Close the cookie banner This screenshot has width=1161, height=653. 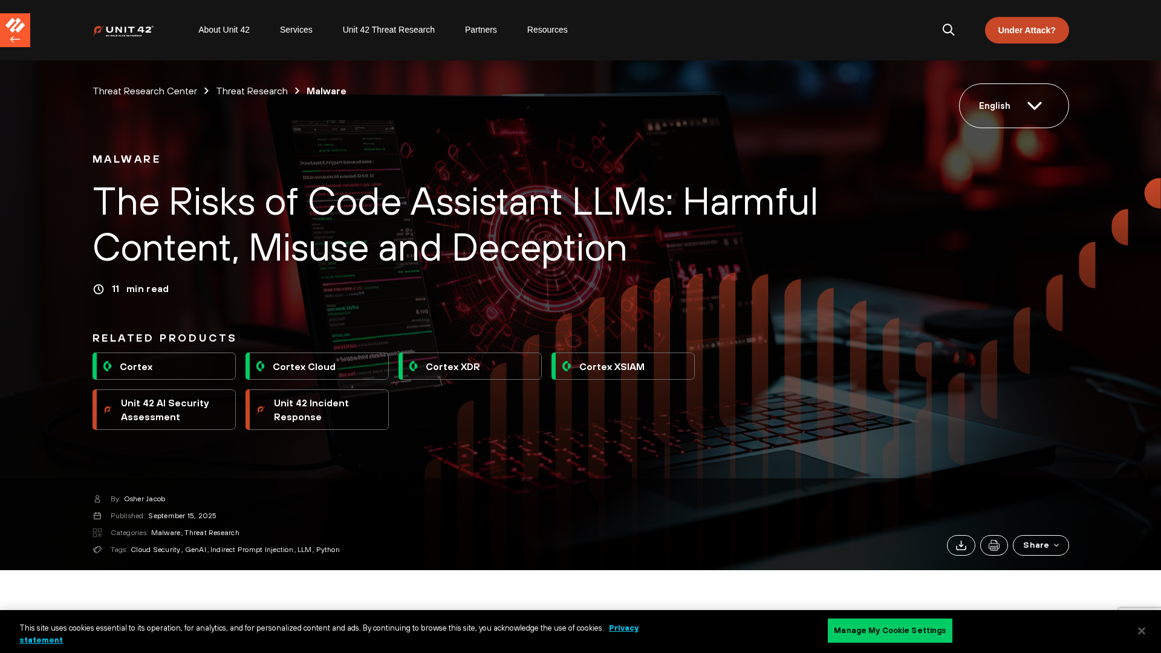[1141, 631]
